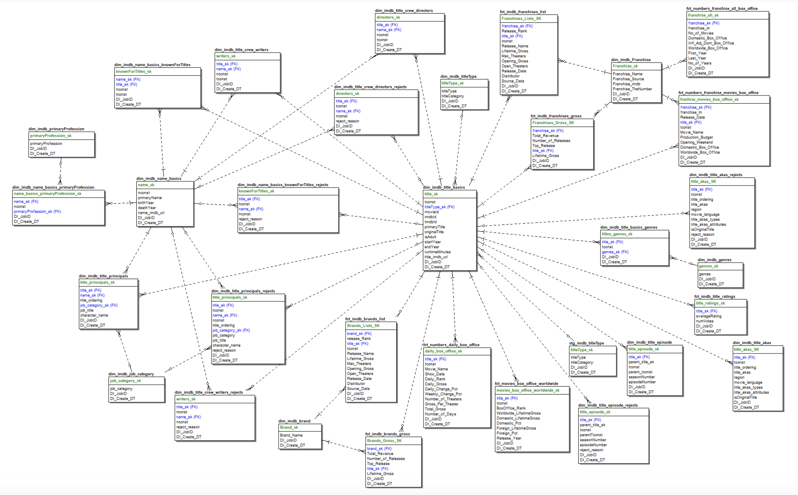
Task: Click the stg_imdb_titleType table title
Action: tap(586, 343)
